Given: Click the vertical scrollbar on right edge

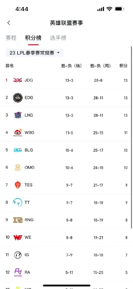Looking at the screenshot, I should [x=131, y=137].
